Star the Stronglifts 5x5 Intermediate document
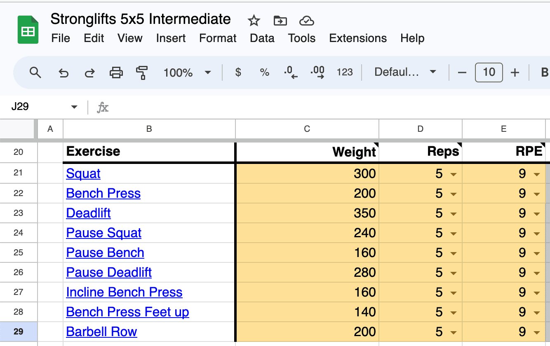 254,21
